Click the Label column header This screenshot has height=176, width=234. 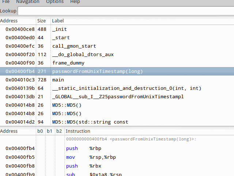(58, 21)
